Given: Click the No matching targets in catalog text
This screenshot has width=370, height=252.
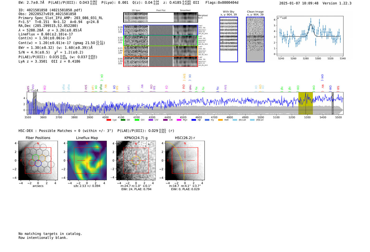Looking at the screenshot, I should [x=50, y=234].
